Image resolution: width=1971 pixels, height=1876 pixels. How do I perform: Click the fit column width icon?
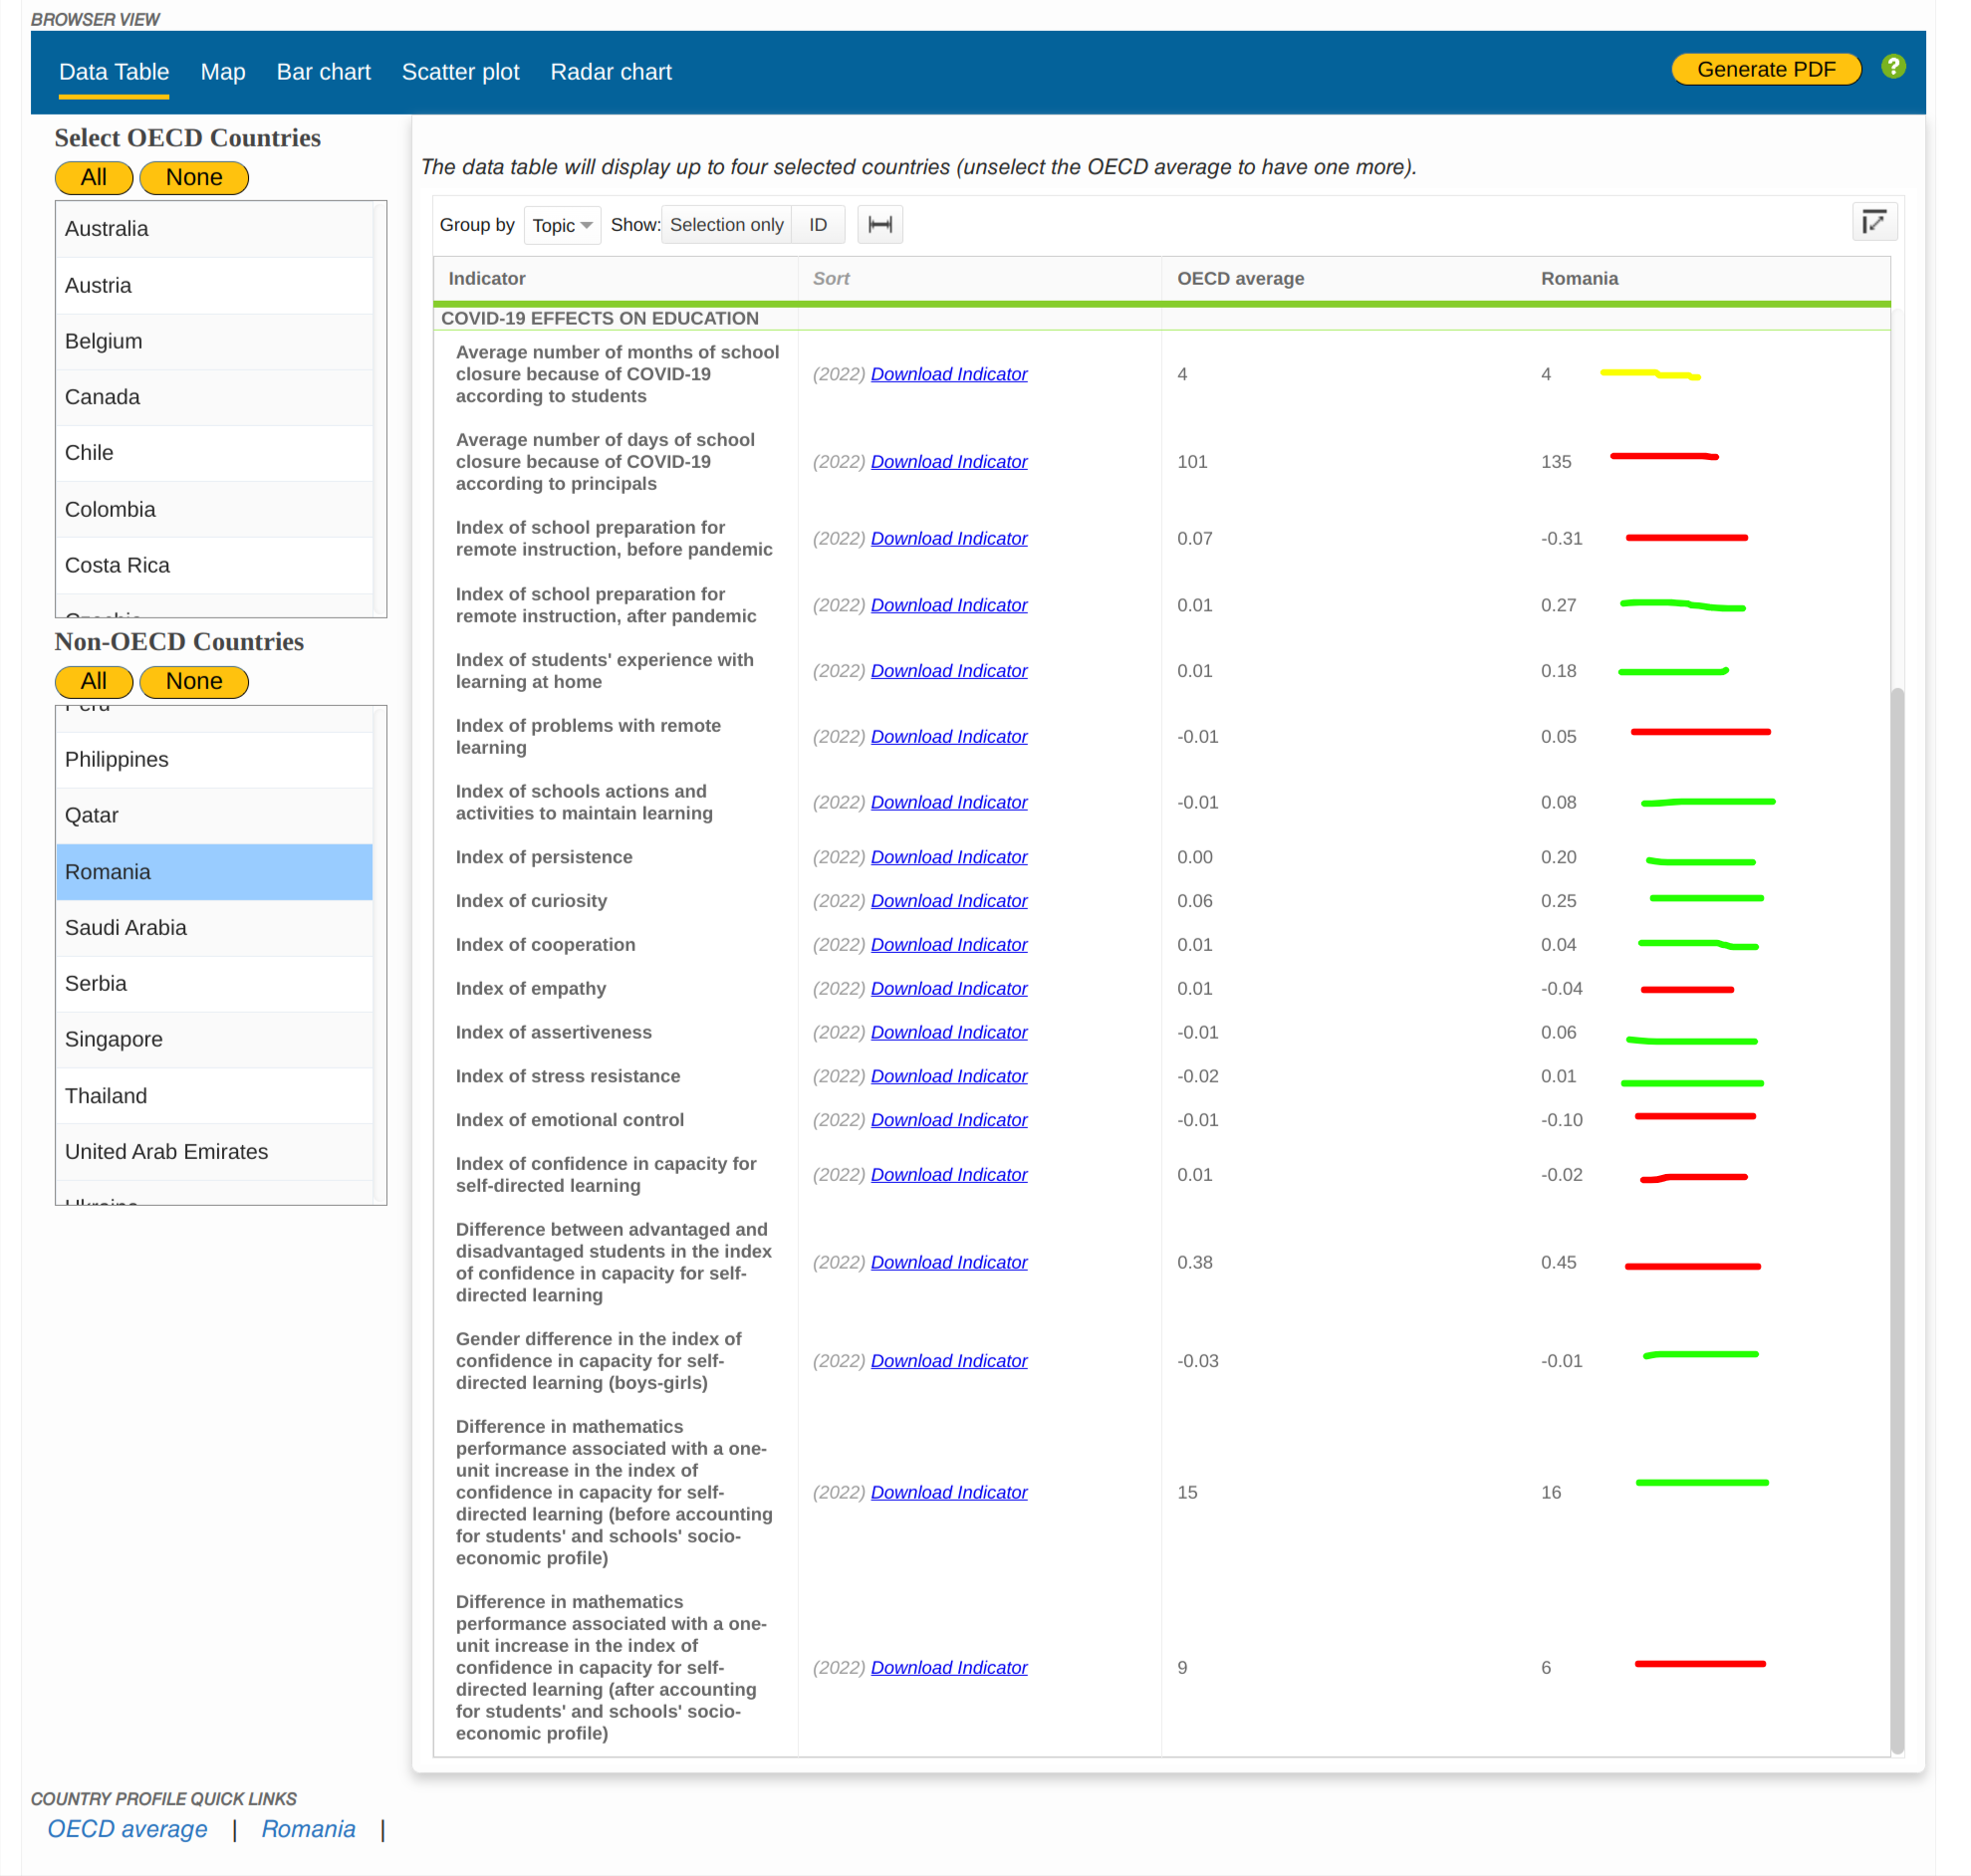pos(879,225)
